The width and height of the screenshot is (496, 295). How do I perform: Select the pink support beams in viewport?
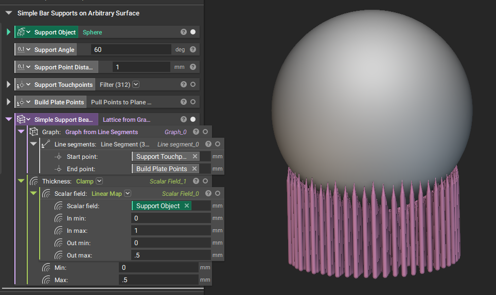373,231
